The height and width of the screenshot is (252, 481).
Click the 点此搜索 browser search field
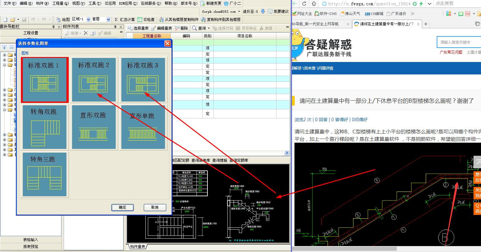457,4
